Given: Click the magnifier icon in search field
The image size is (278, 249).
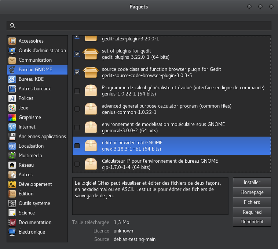Looking at the screenshot, I should 13,26.
